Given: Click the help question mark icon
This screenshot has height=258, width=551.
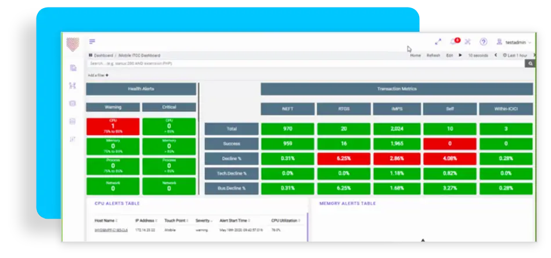Looking at the screenshot, I should (x=483, y=42).
